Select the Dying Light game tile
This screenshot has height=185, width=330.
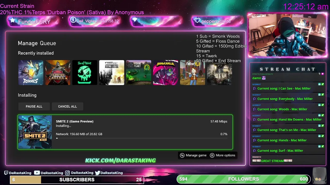point(112,72)
